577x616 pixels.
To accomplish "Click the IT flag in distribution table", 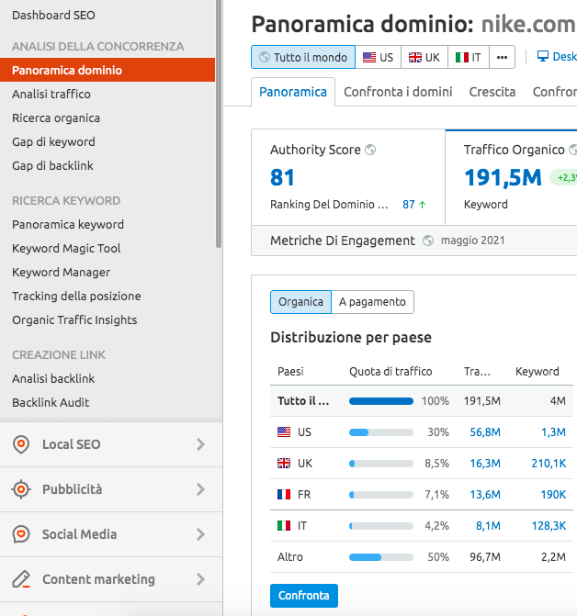I will pos(284,526).
